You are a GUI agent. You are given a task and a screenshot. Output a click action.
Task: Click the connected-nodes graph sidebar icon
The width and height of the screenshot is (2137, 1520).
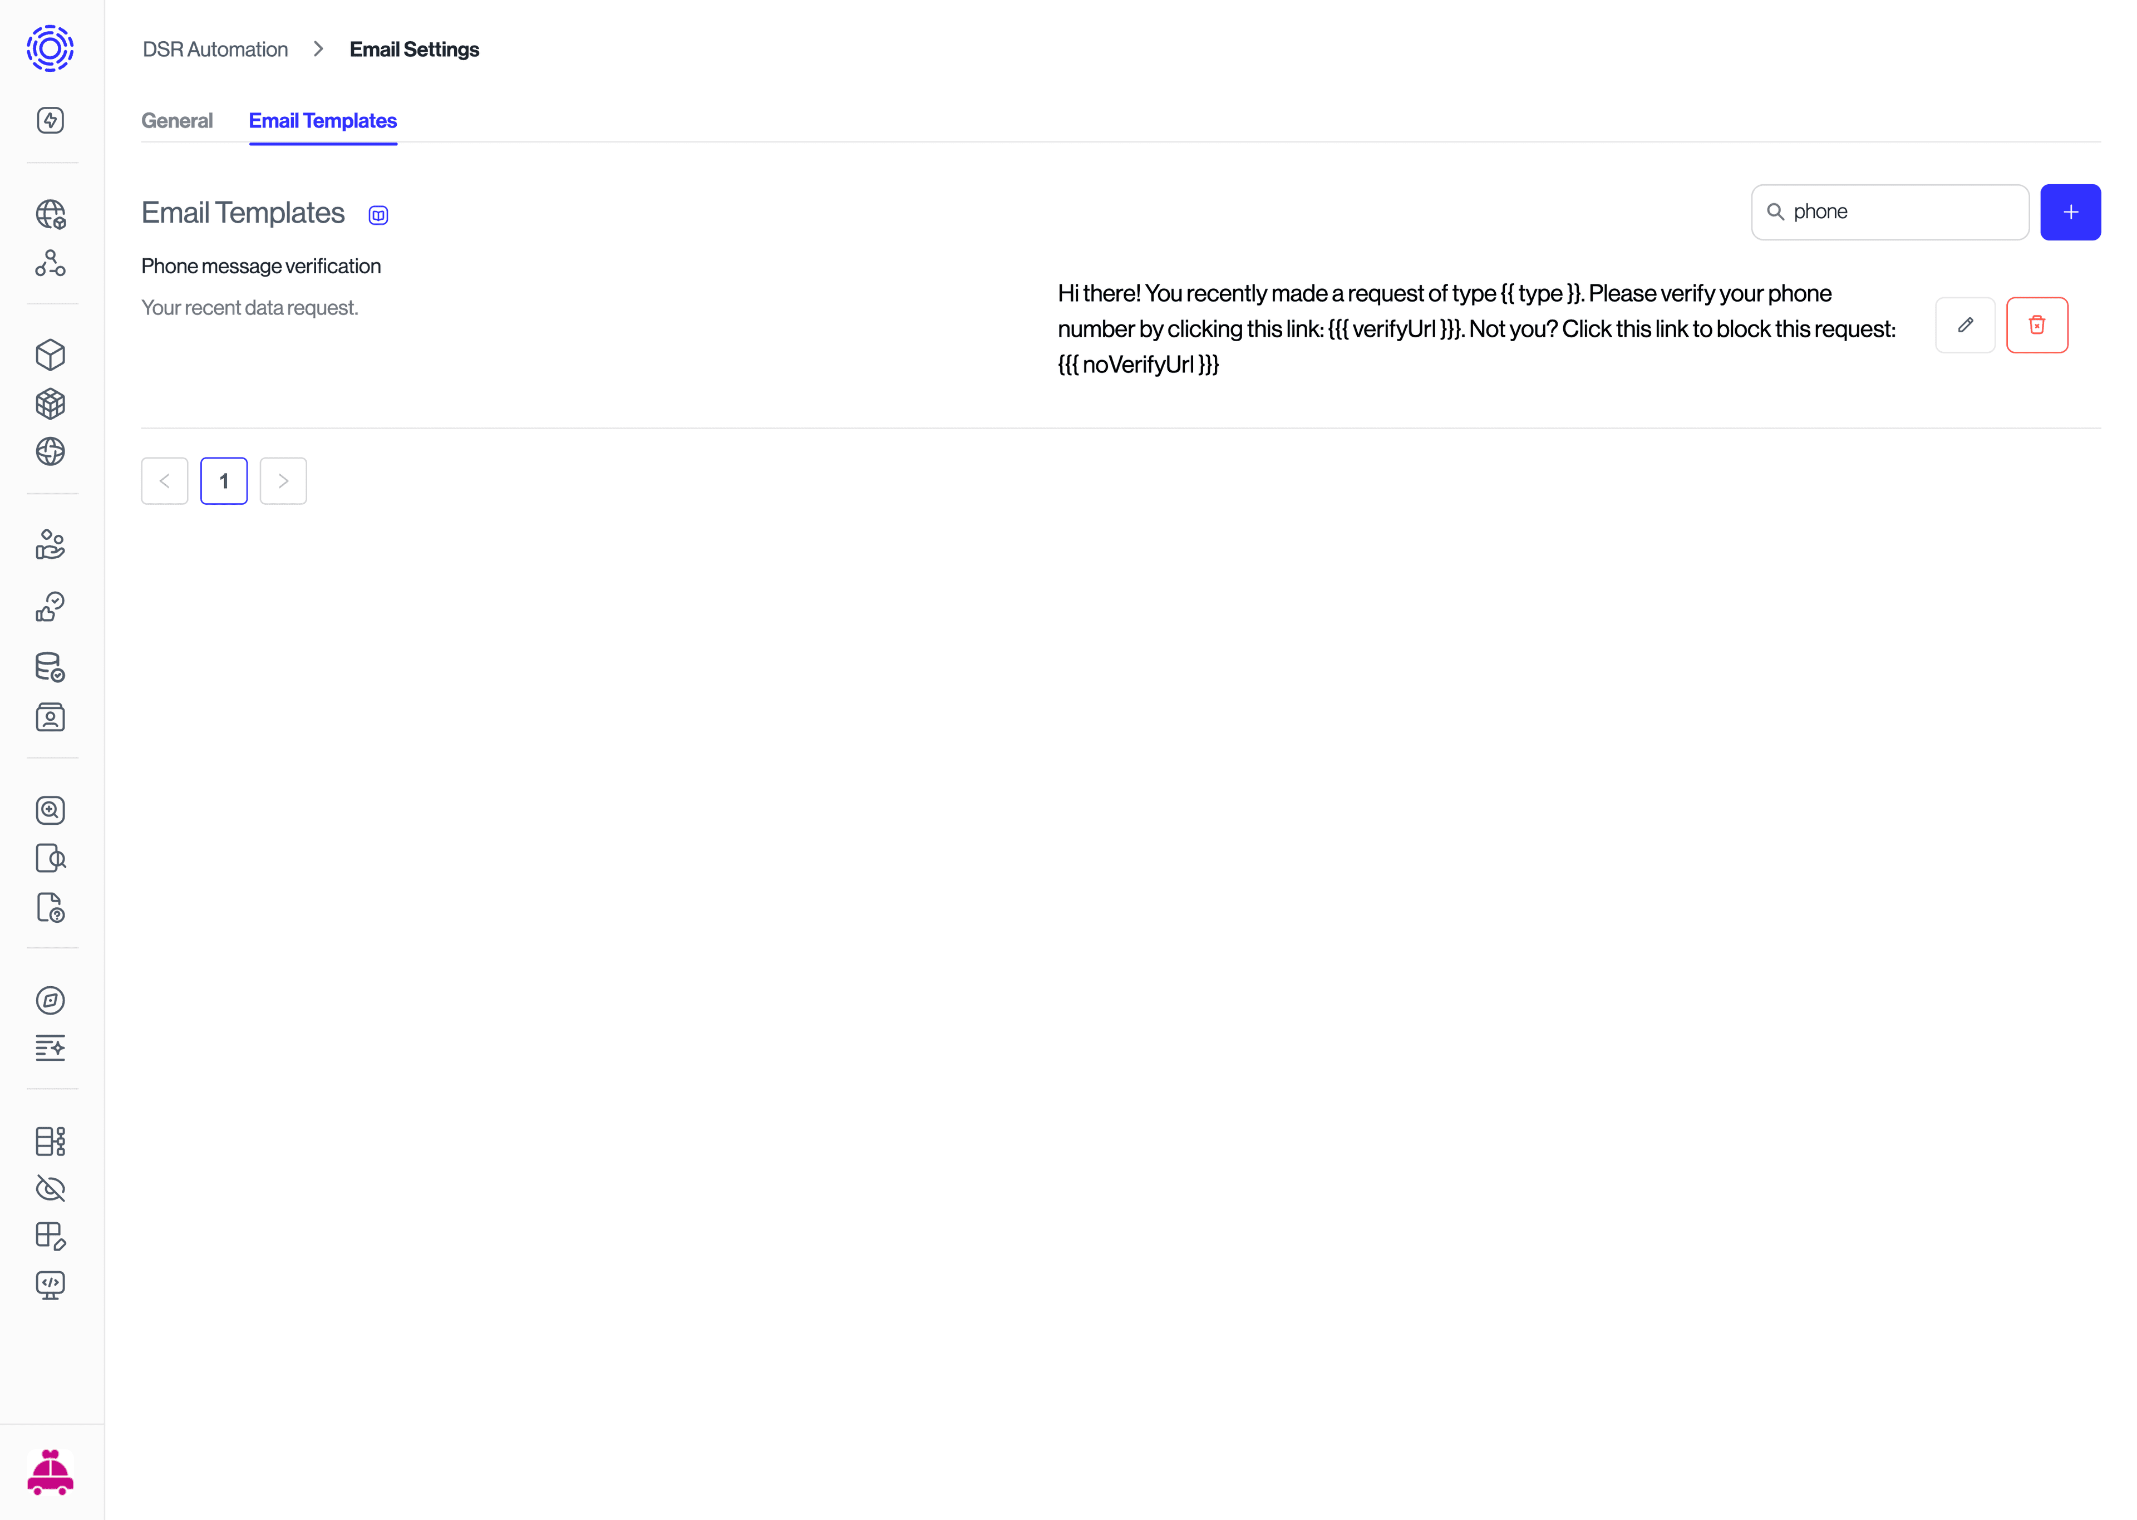[x=51, y=263]
